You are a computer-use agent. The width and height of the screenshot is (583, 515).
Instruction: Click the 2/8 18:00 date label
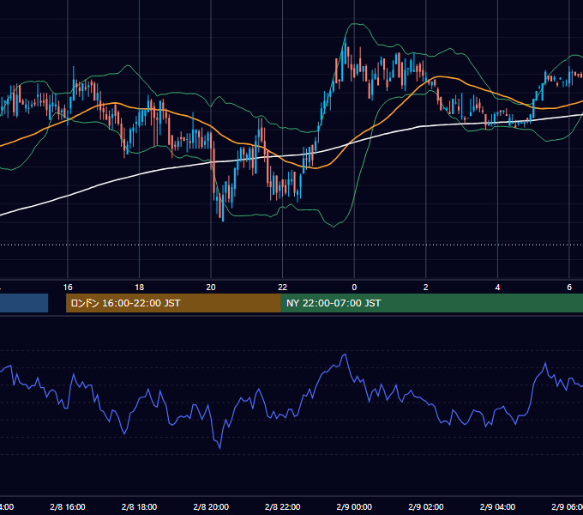click(x=140, y=507)
